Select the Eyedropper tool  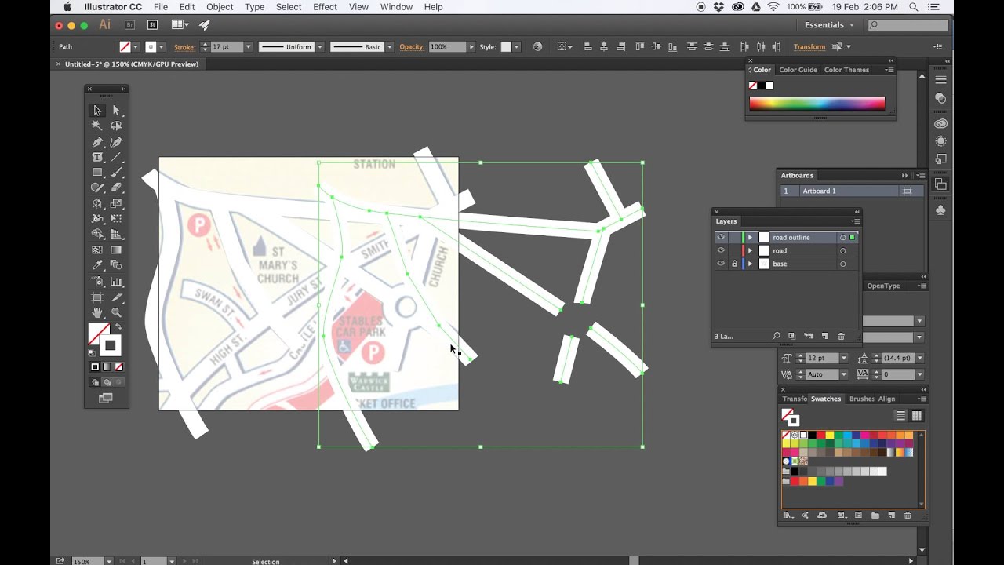pyautogui.click(x=97, y=265)
